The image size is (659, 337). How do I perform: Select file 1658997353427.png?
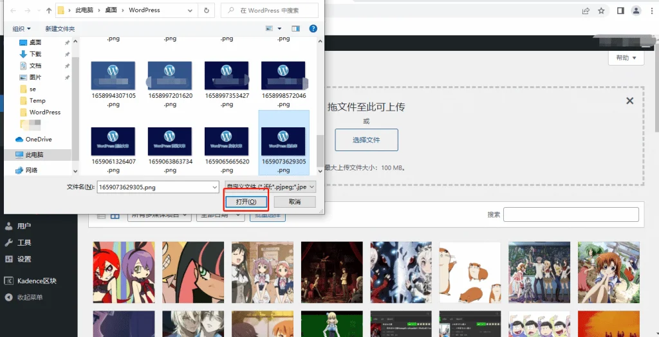(x=227, y=84)
